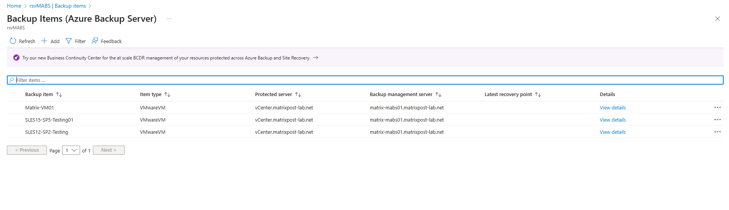Image resolution: width=729 pixels, height=210 pixels.
Task: Sort by Latest recovery point column
Action: [538, 95]
